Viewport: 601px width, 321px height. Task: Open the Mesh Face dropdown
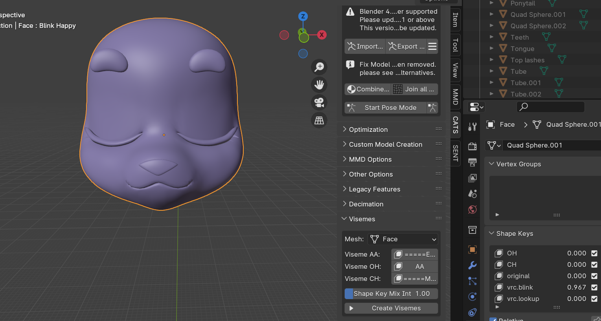(403, 239)
